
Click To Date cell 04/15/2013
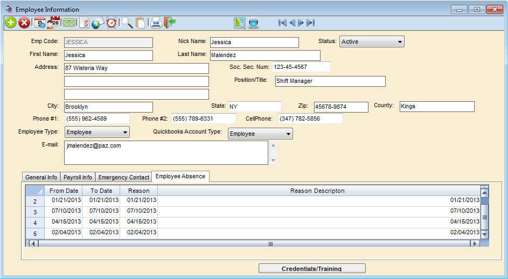101,222
